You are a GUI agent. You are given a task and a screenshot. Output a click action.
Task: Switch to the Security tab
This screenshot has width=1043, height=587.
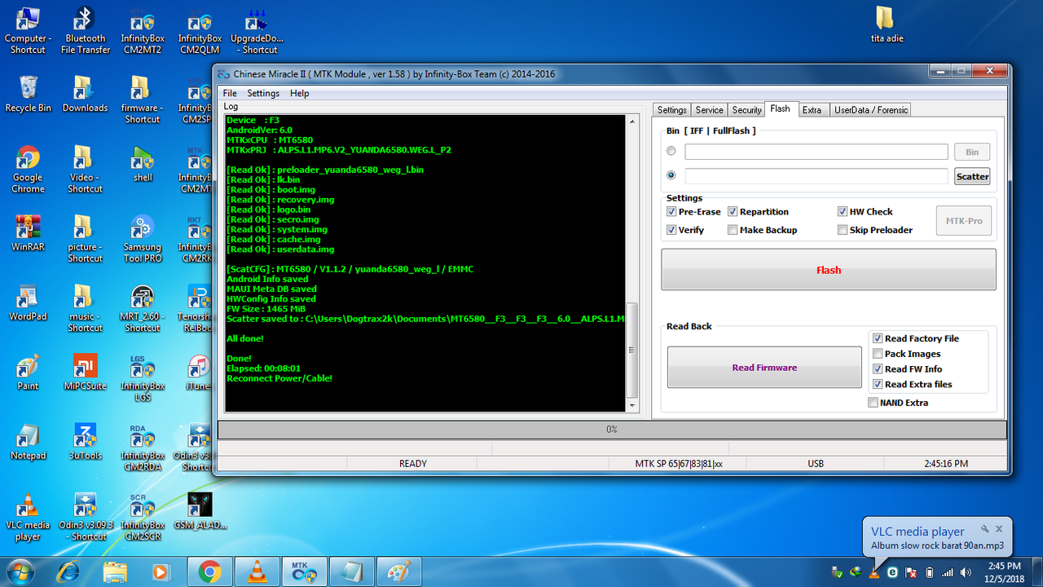(746, 110)
